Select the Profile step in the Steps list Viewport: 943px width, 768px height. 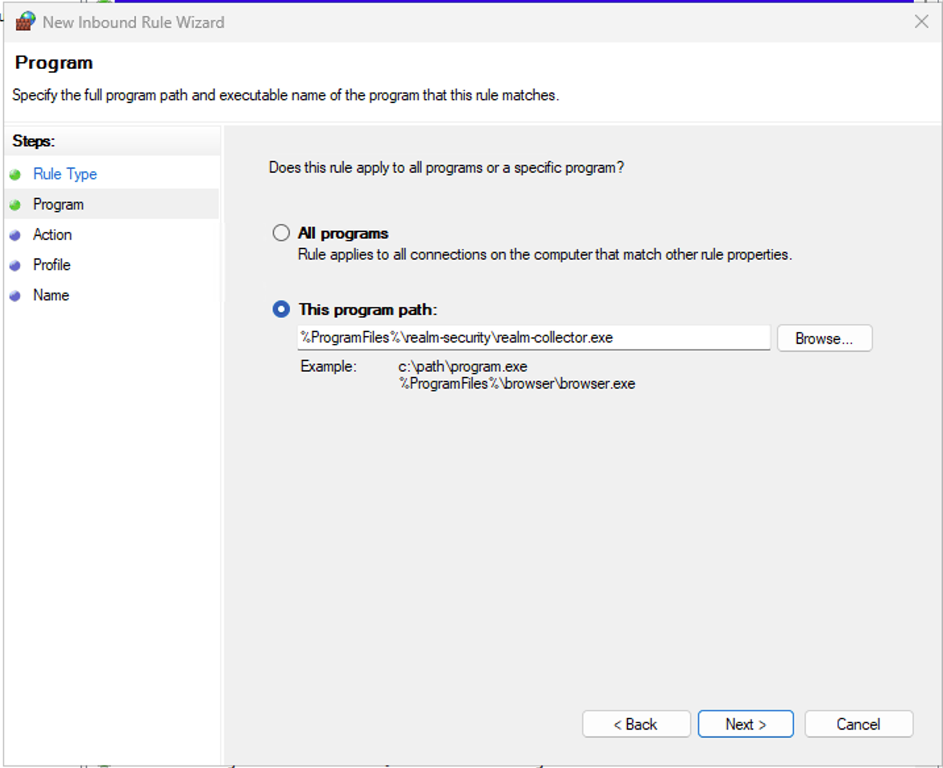51,265
